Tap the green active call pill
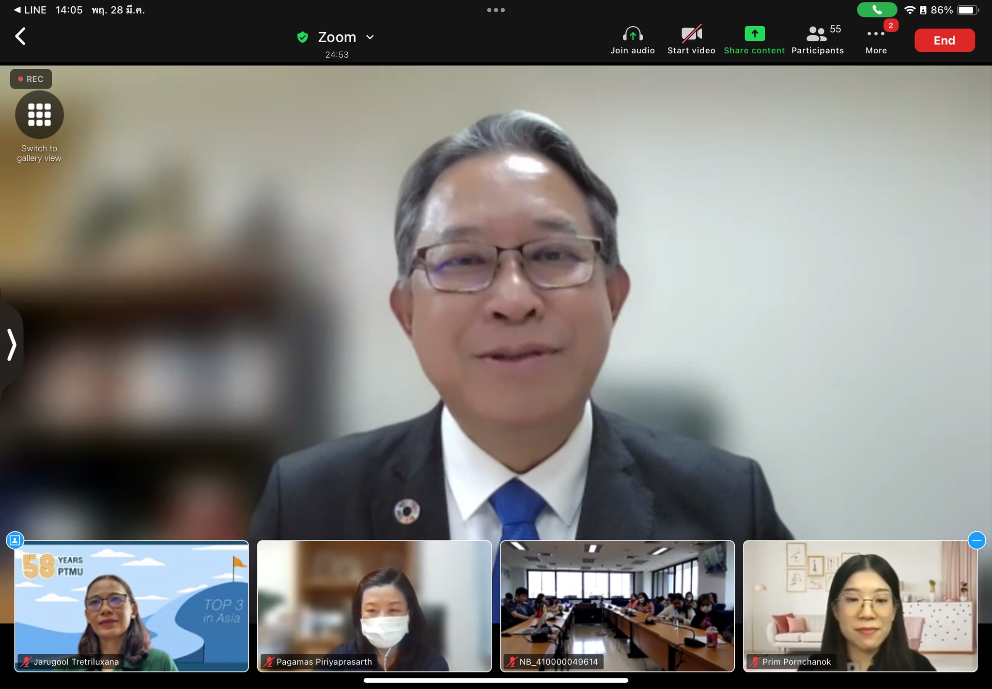 [876, 10]
